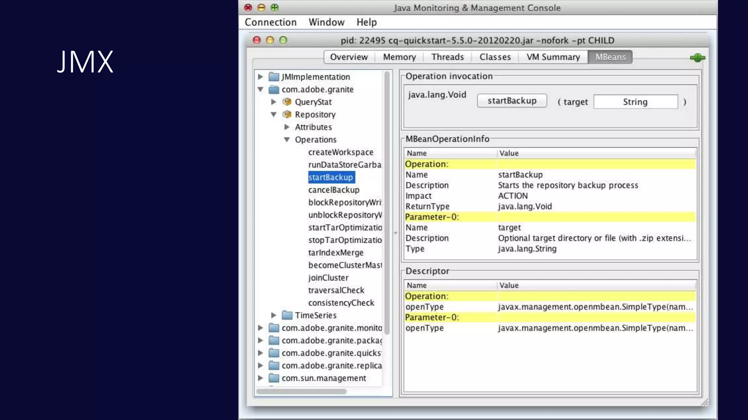
Task: Open the VM Summary tab
Action: [553, 57]
